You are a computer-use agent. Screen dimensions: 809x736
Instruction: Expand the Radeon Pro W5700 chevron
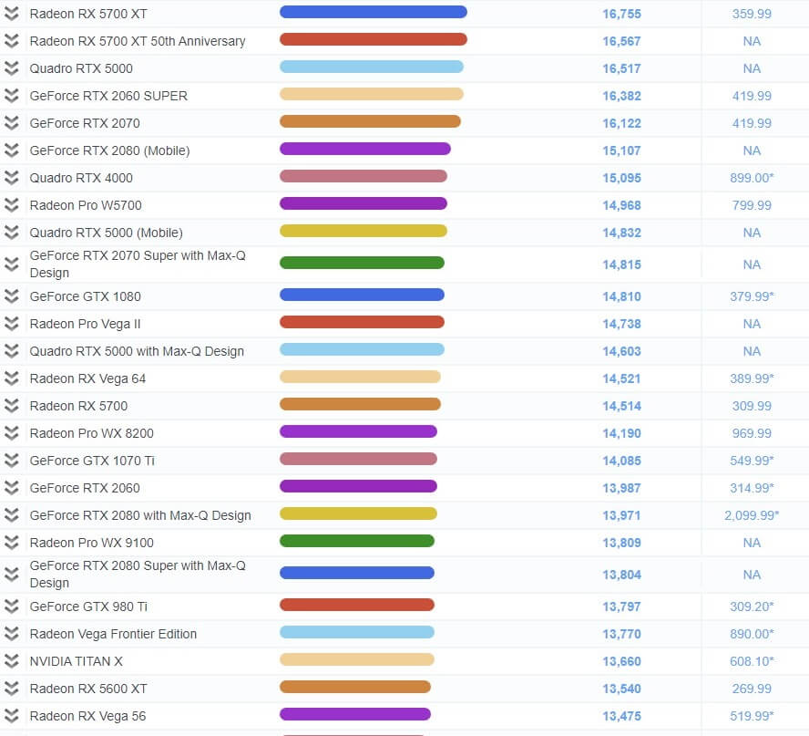point(11,205)
